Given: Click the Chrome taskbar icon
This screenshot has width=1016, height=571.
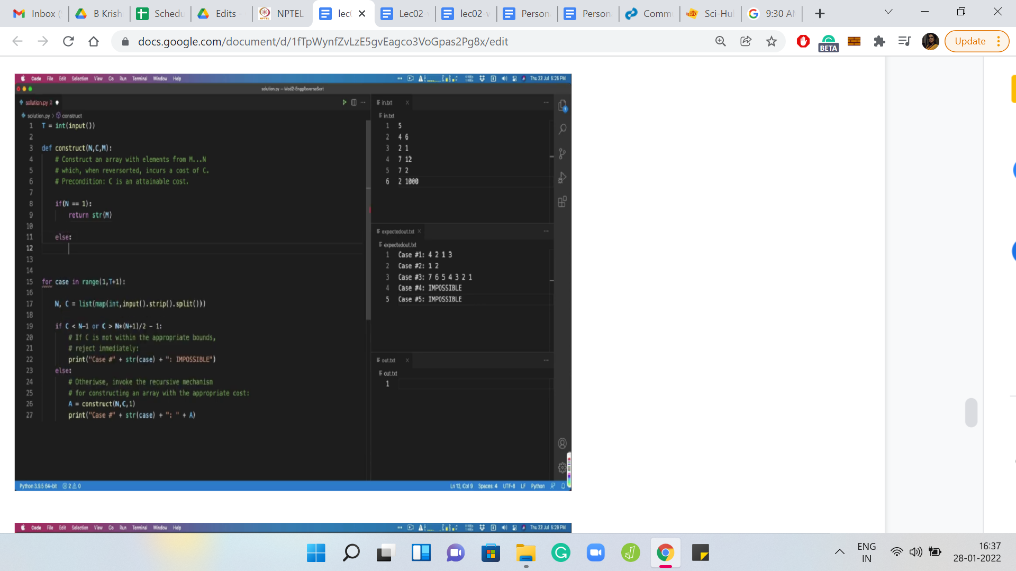Looking at the screenshot, I should [x=665, y=553].
